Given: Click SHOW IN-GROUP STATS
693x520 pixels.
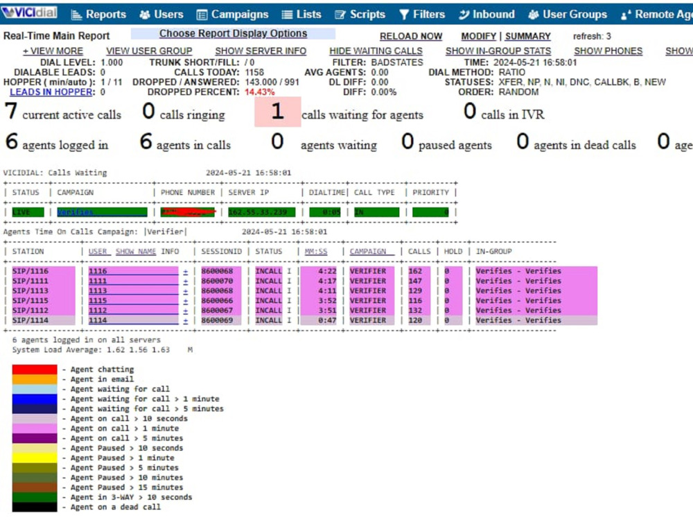Looking at the screenshot, I should (498, 51).
